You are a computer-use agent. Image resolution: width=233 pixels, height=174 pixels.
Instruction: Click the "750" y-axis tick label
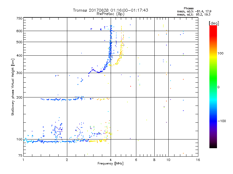click(20, 18)
